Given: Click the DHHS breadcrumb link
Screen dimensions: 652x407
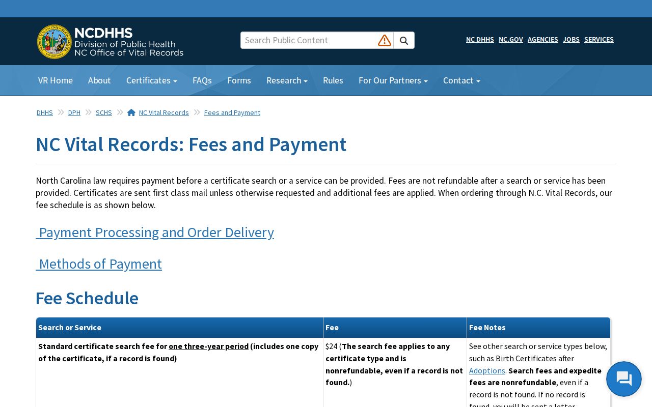Looking at the screenshot, I should (45, 112).
